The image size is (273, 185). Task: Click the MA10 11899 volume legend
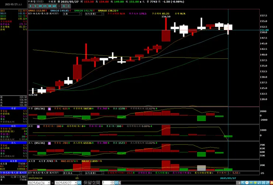coord(90,161)
